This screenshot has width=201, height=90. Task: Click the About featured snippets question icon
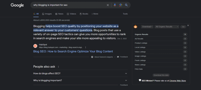[92, 57]
